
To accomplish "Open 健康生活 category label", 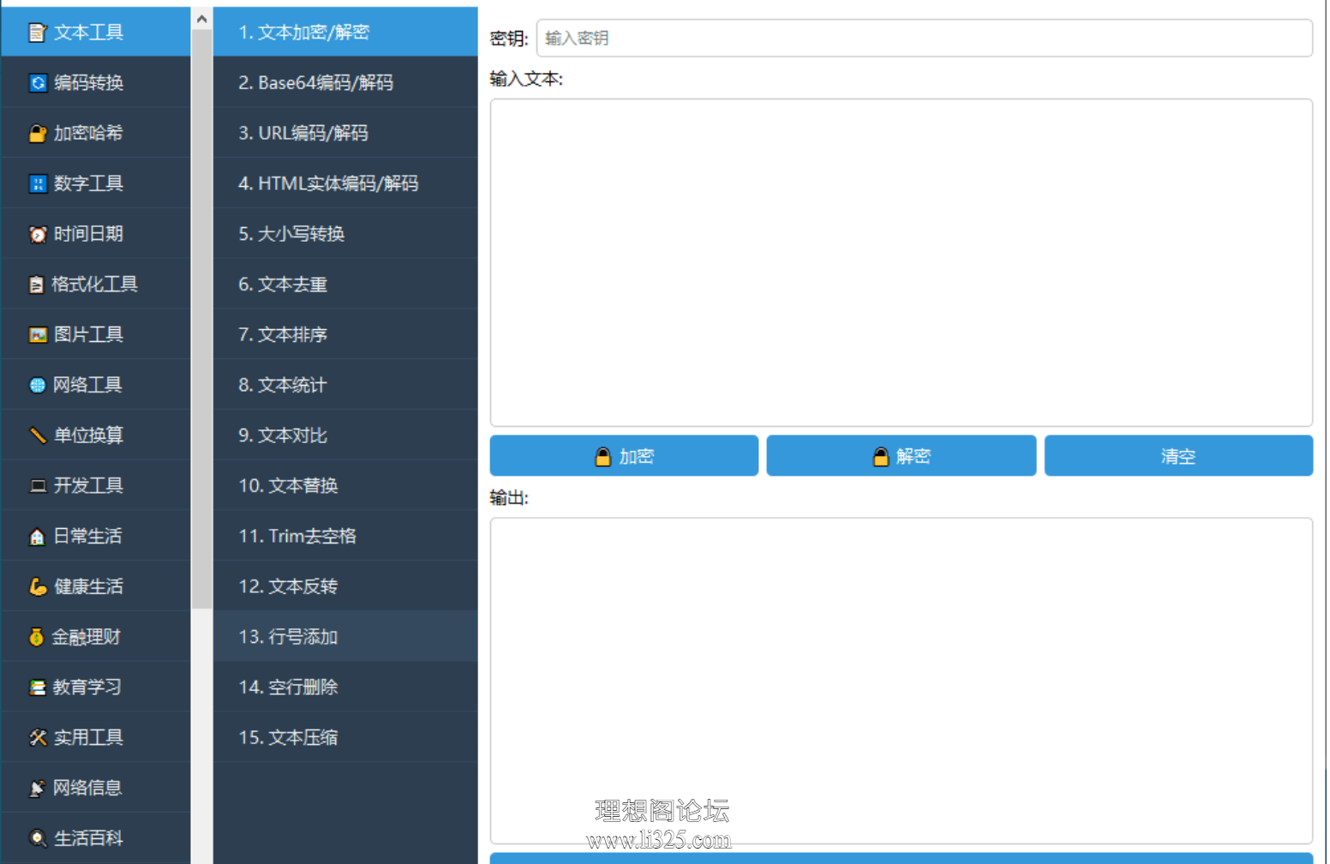I will click(x=89, y=587).
